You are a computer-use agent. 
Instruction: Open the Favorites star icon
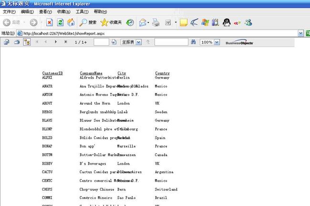(104, 22)
